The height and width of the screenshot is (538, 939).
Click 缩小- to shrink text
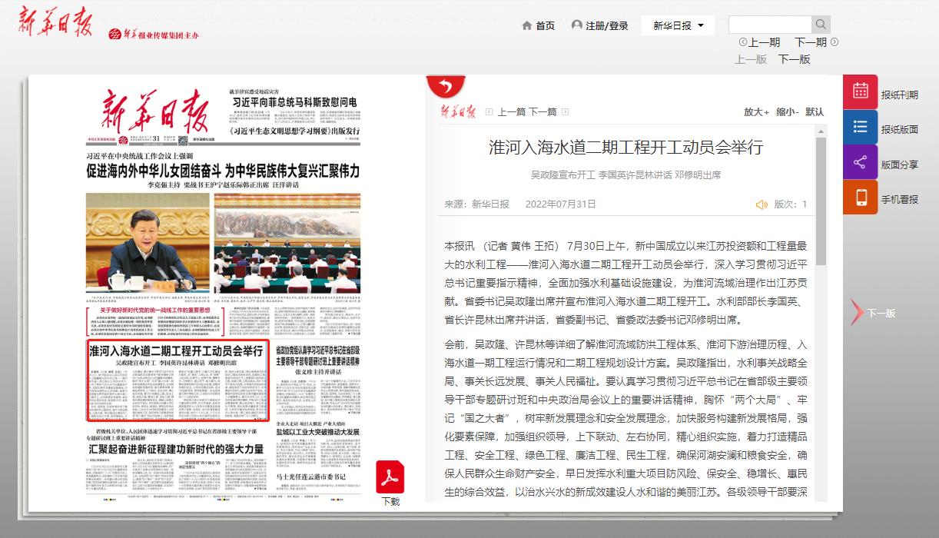point(787,111)
